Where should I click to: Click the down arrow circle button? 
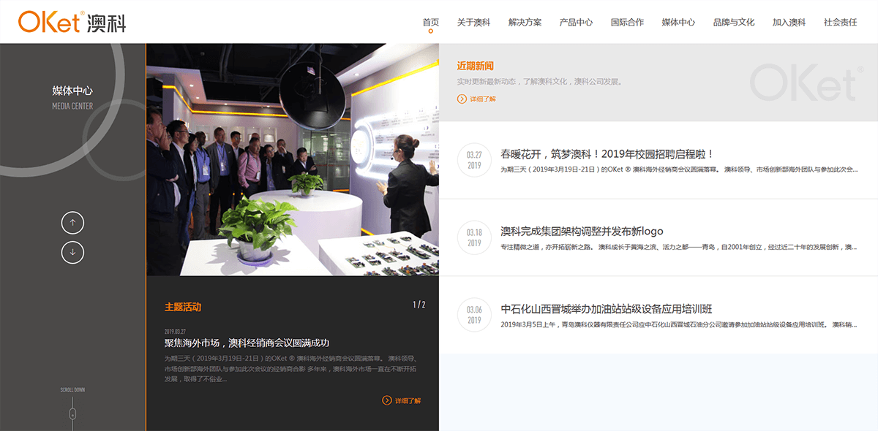point(72,252)
